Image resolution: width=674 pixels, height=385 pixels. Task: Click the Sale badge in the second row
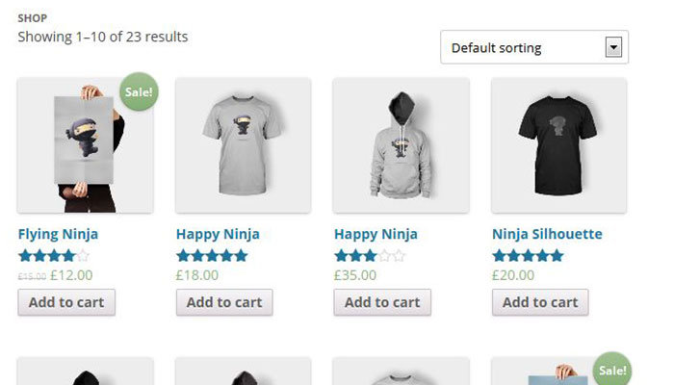click(612, 371)
